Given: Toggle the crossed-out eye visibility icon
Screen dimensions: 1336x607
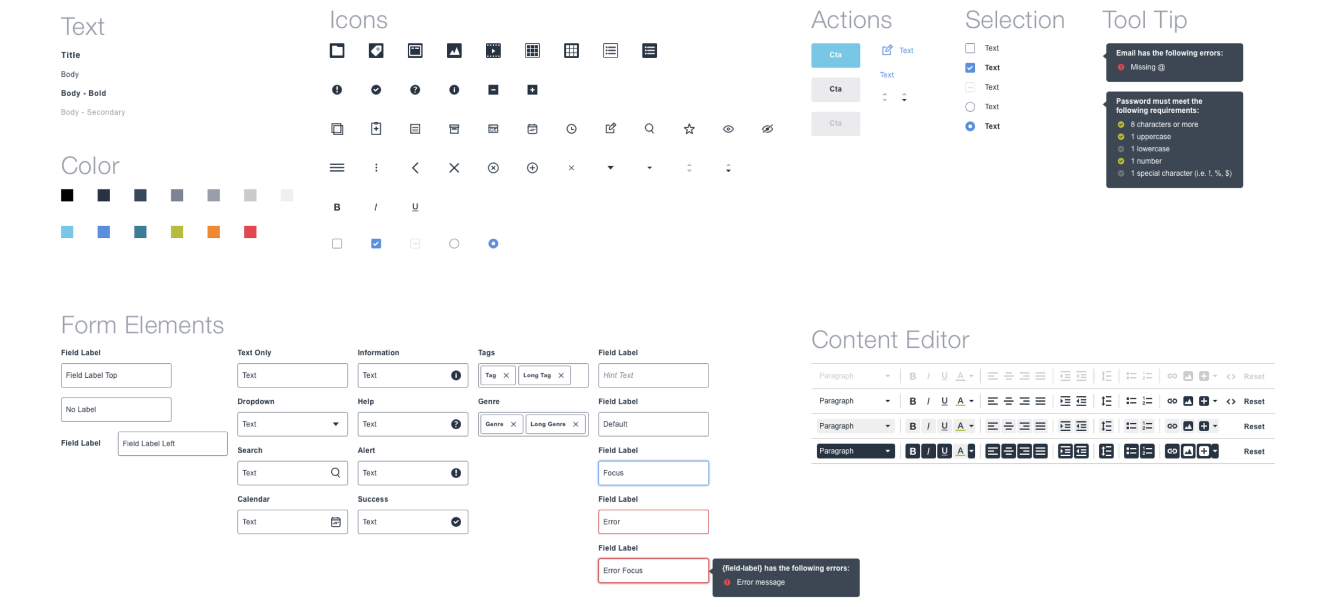Looking at the screenshot, I should click(767, 129).
